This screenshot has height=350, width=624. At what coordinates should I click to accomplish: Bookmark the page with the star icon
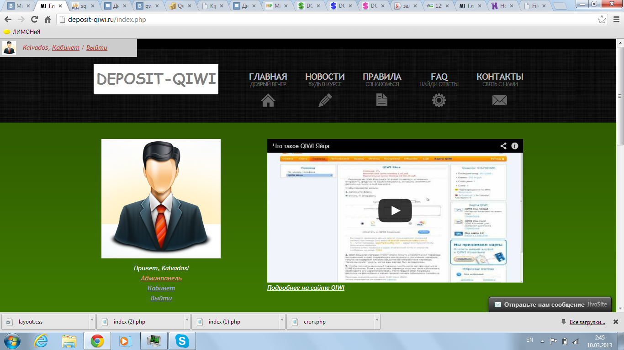click(x=602, y=19)
